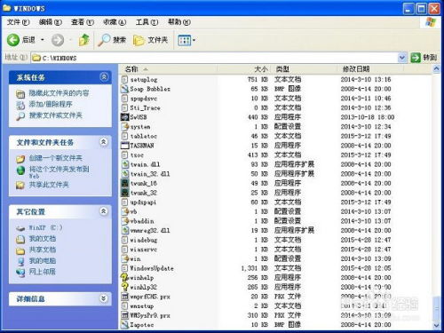The image size is (444, 333).
Task: Click the Go (转到) button
Action: point(424,58)
